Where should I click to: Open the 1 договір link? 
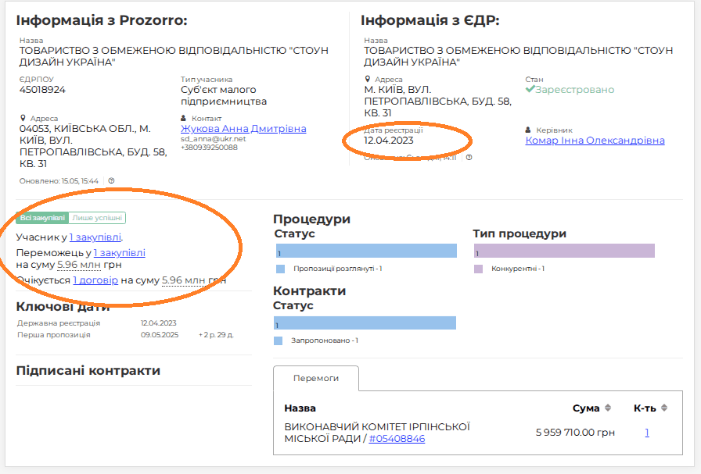pos(95,280)
